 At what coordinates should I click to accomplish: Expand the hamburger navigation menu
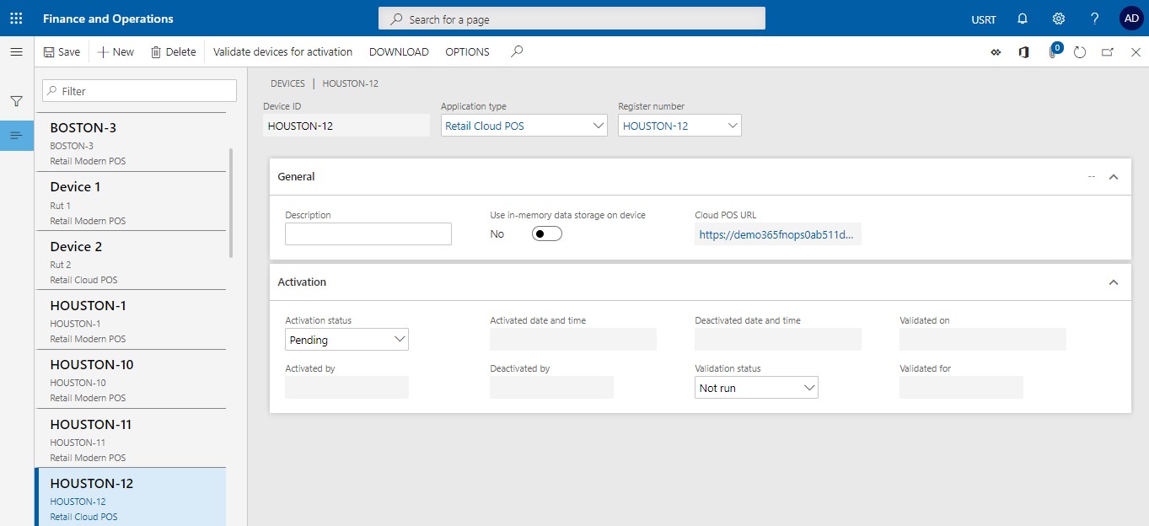16,52
